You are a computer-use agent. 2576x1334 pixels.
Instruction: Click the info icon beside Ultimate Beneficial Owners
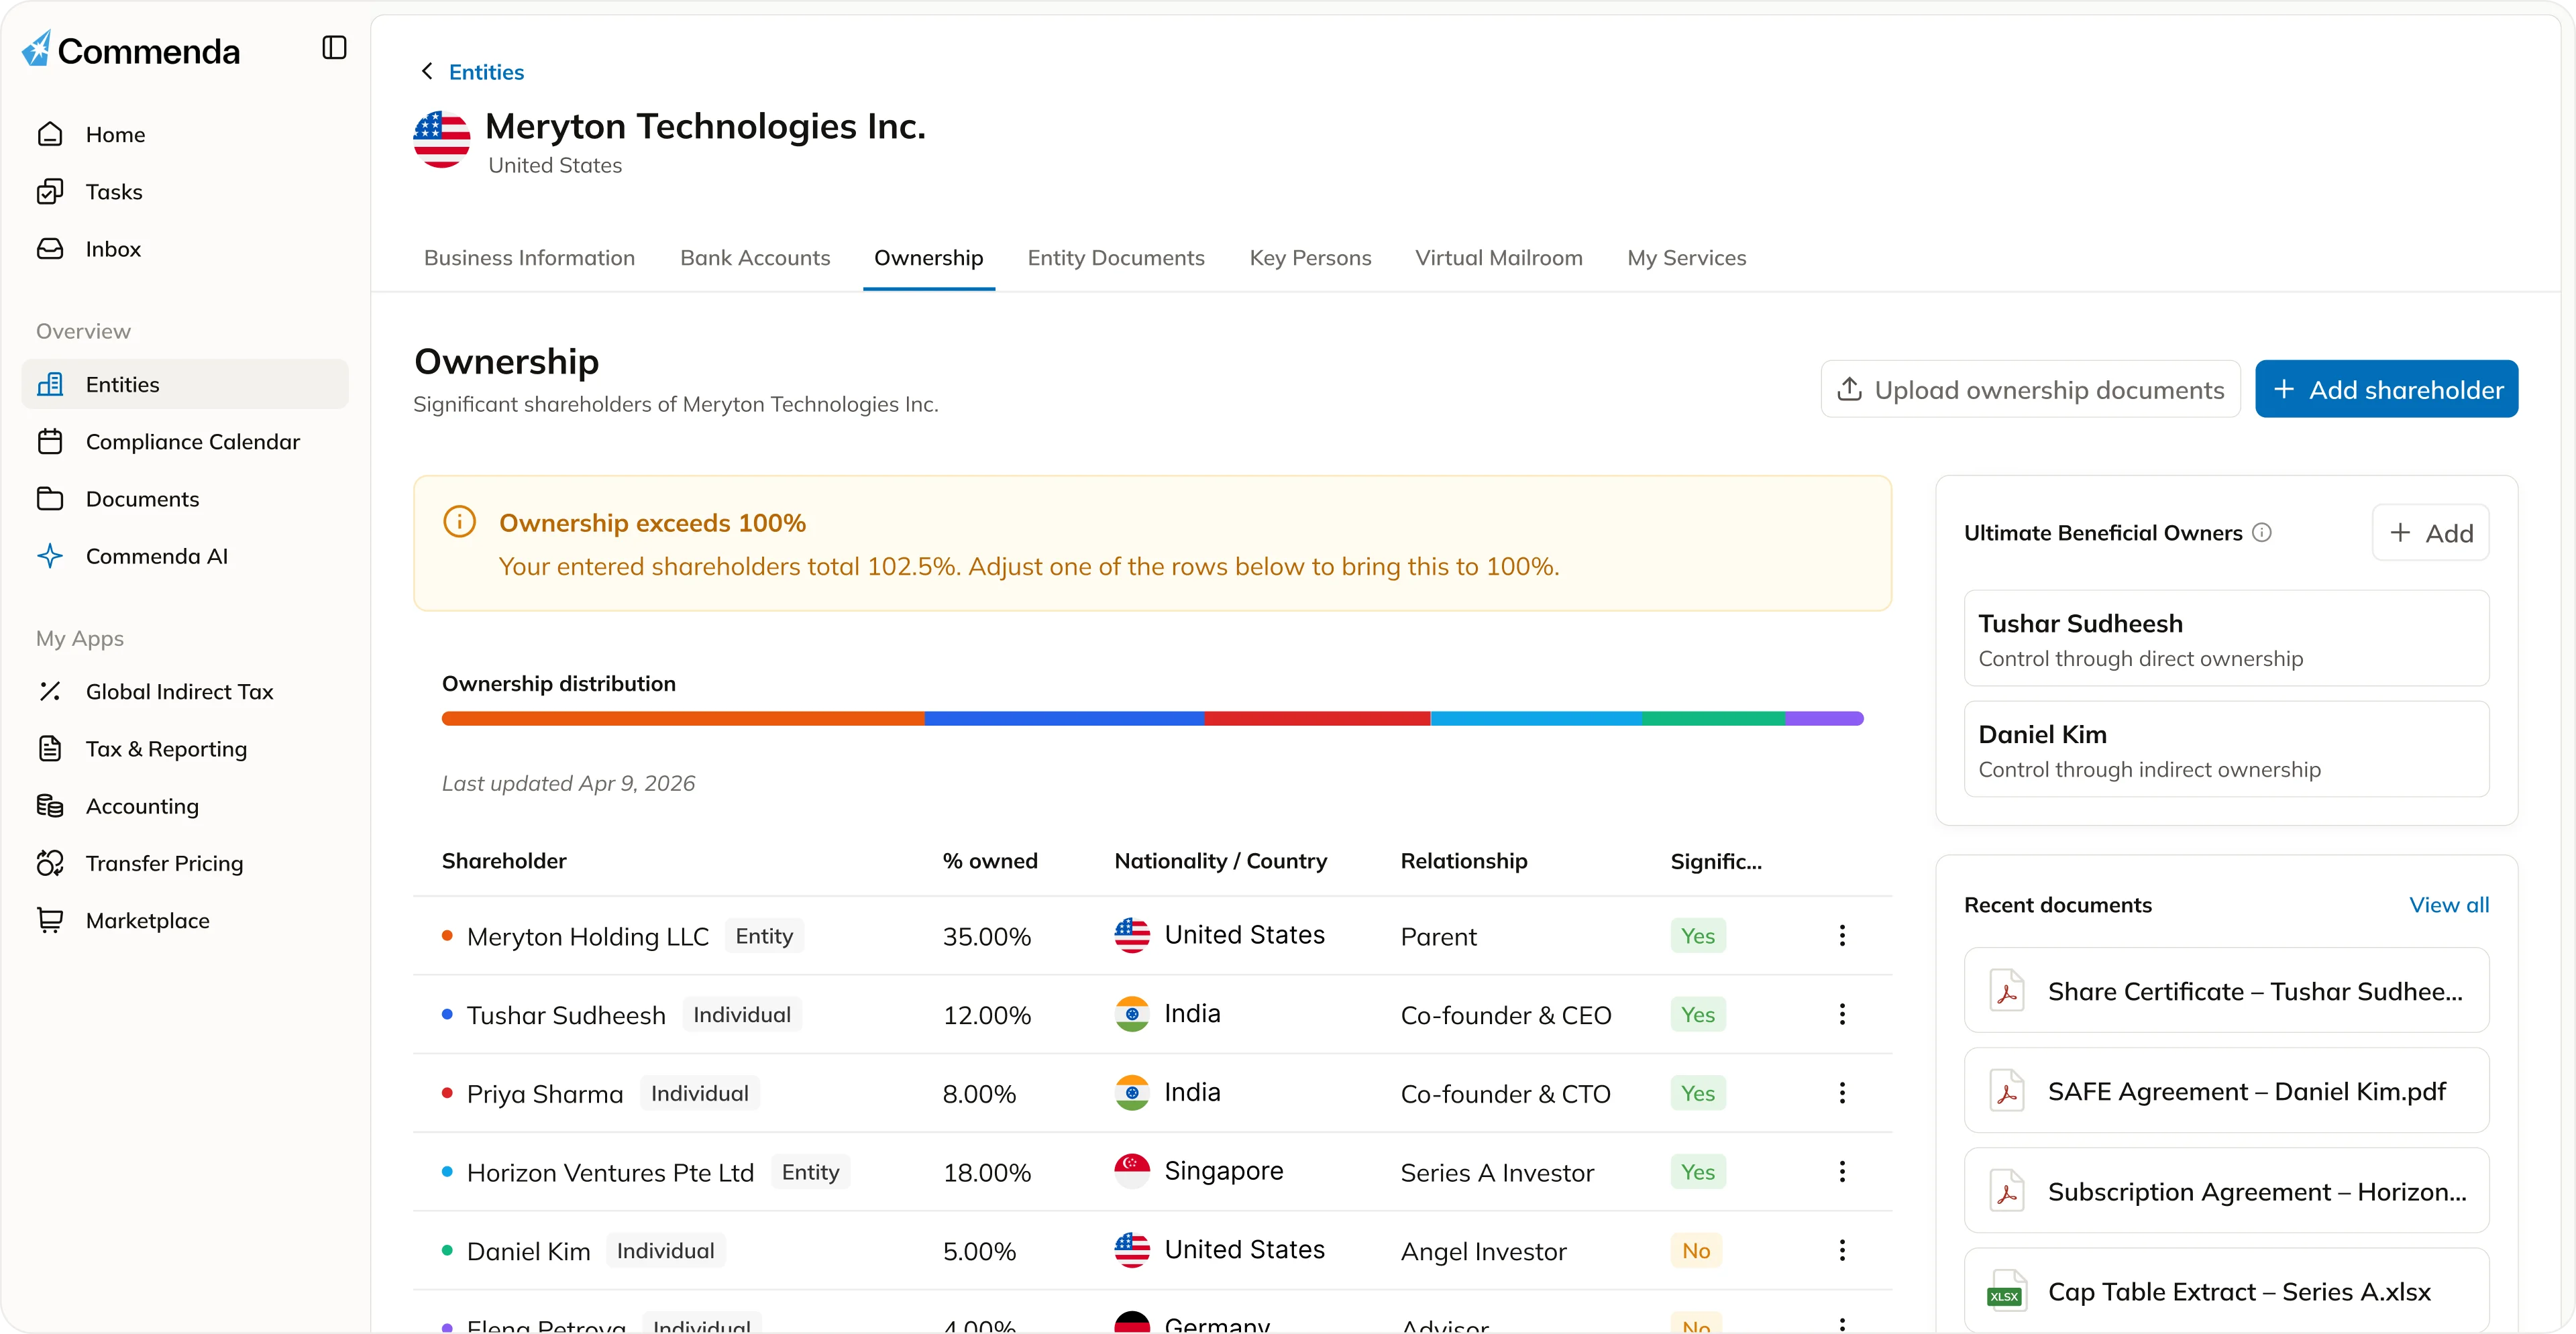pyautogui.click(x=2262, y=532)
